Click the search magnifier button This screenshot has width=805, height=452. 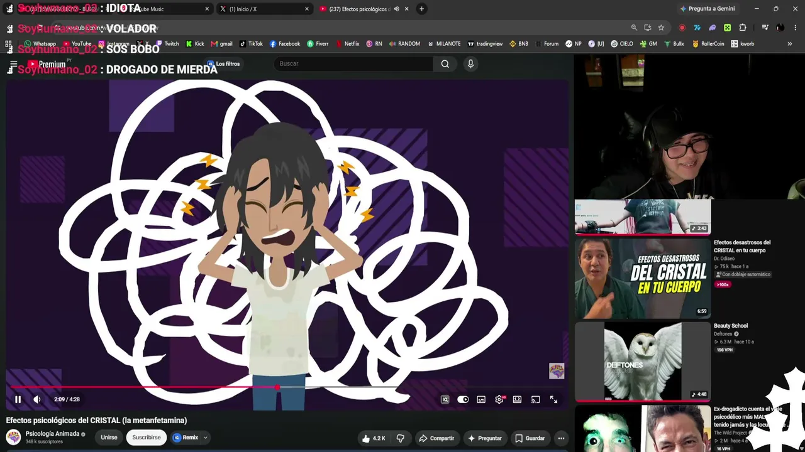tap(445, 63)
